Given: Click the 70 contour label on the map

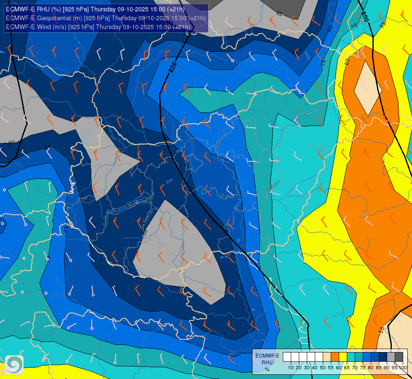Looking at the screenshot, I should point(354,26).
